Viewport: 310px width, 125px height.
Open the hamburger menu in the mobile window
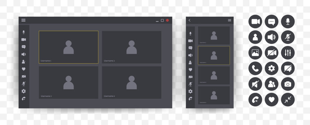[229, 20]
